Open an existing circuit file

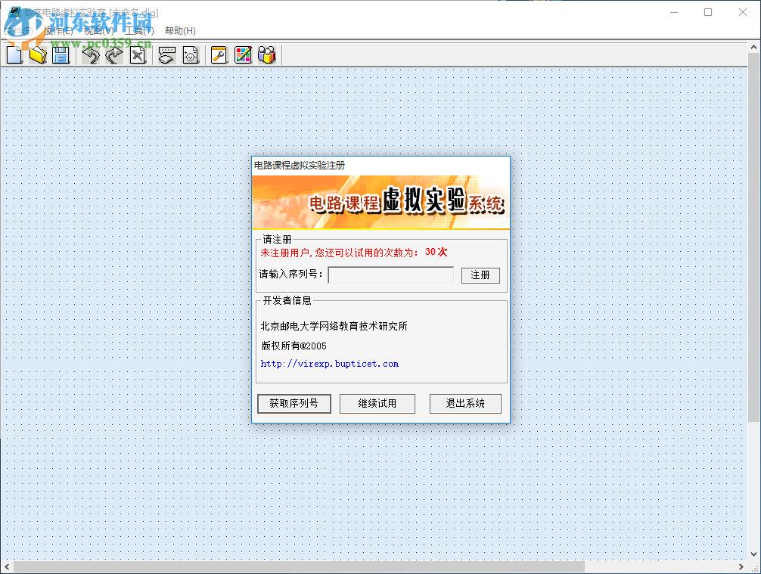click(x=37, y=54)
